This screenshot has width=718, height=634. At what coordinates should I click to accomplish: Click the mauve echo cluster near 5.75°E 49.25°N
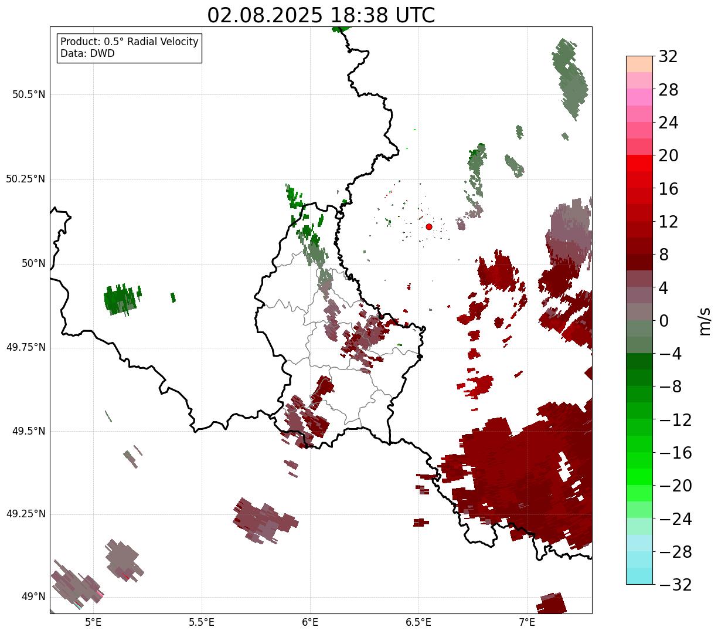pyautogui.click(x=265, y=521)
